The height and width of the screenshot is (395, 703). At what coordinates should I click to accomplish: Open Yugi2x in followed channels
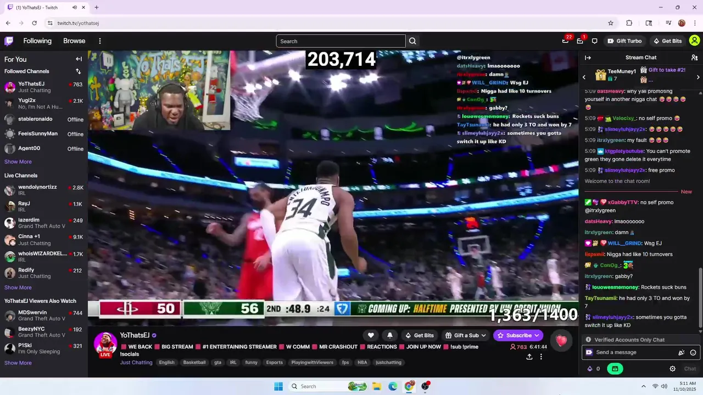coord(44,103)
